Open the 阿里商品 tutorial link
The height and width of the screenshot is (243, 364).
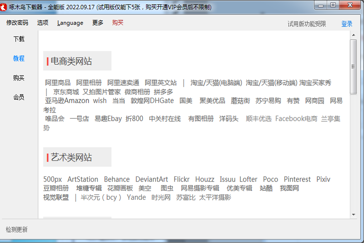[x=58, y=83]
